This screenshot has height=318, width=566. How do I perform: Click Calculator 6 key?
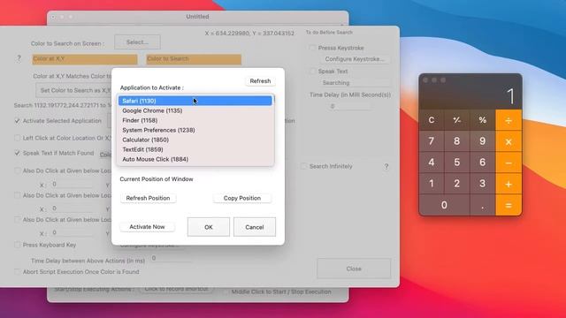483,163
